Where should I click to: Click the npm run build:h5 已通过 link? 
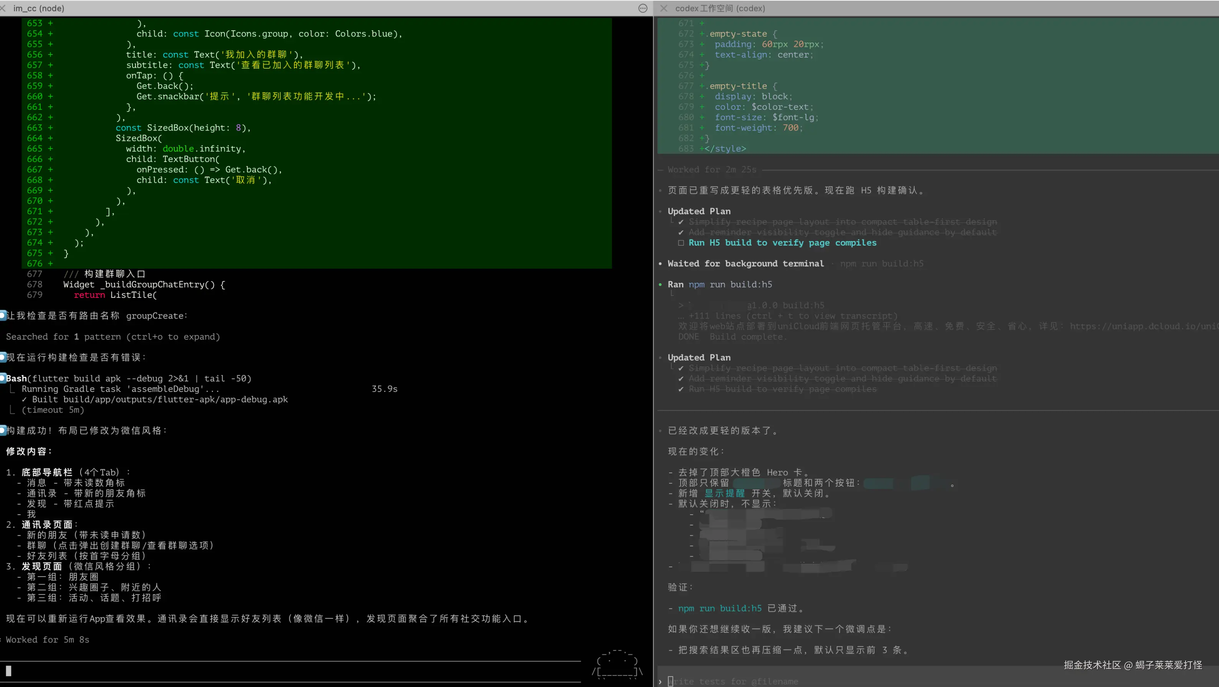720,608
